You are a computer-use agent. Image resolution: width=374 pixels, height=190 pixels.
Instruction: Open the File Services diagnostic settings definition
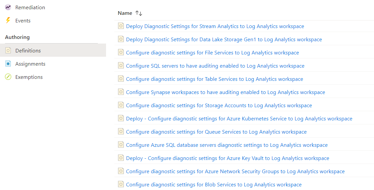click(x=212, y=52)
